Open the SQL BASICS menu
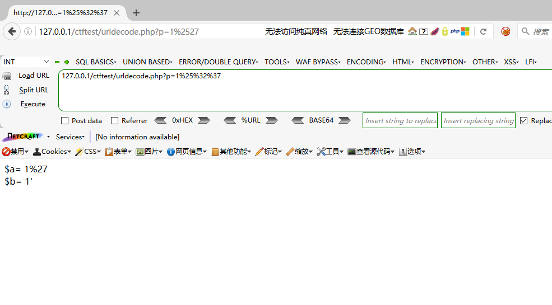Screen dimensions: 552x305 pos(96,62)
